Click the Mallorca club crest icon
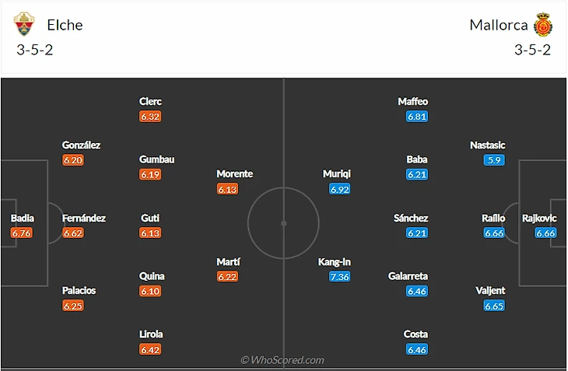568x371 pixels. [x=542, y=24]
